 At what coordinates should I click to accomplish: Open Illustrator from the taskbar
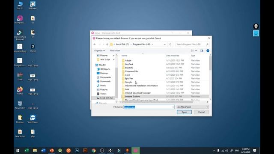[x=85, y=151]
